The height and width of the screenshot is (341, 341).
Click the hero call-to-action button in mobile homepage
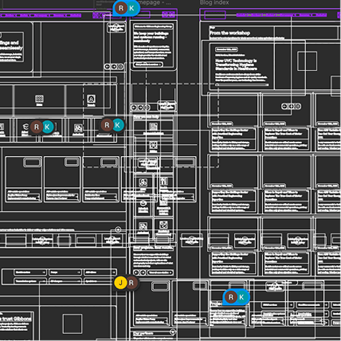[148, 64]
